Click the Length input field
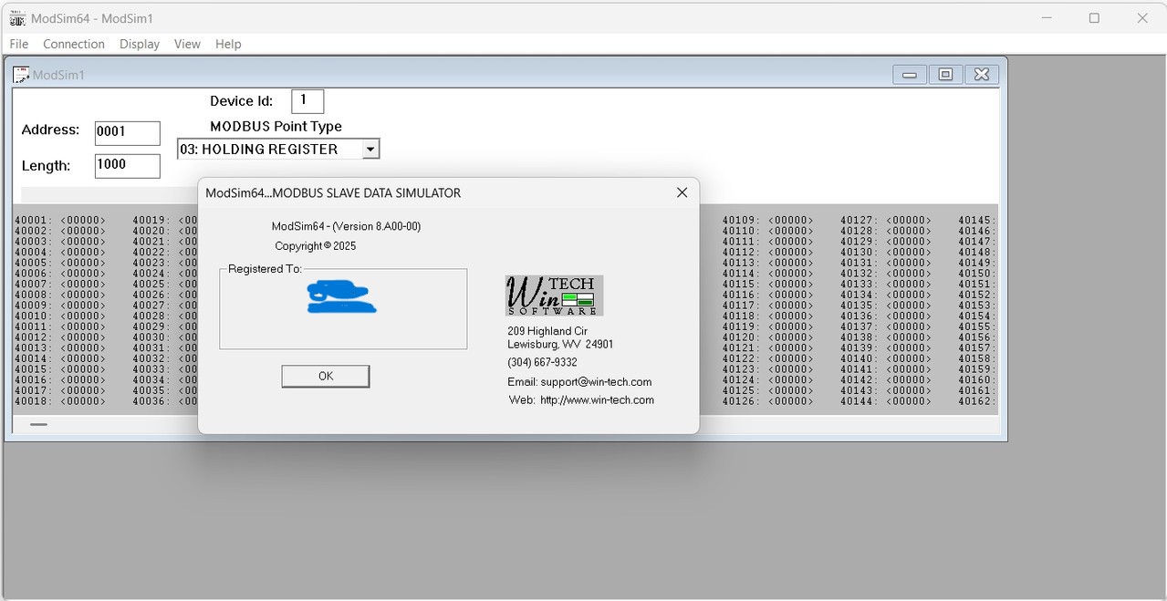 coord(127,165)
